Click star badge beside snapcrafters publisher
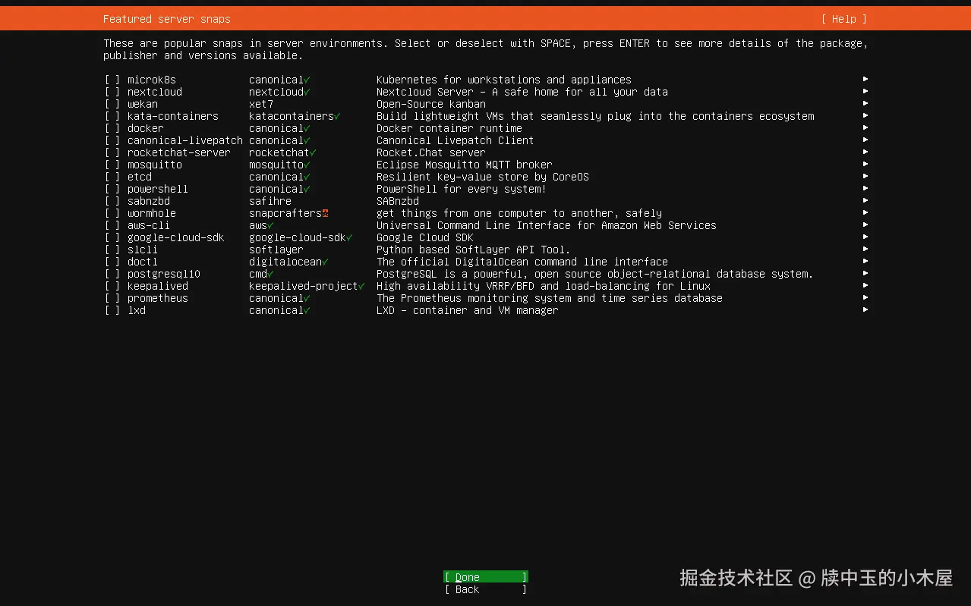Screen dimensions: 971x606 (325, 213)
